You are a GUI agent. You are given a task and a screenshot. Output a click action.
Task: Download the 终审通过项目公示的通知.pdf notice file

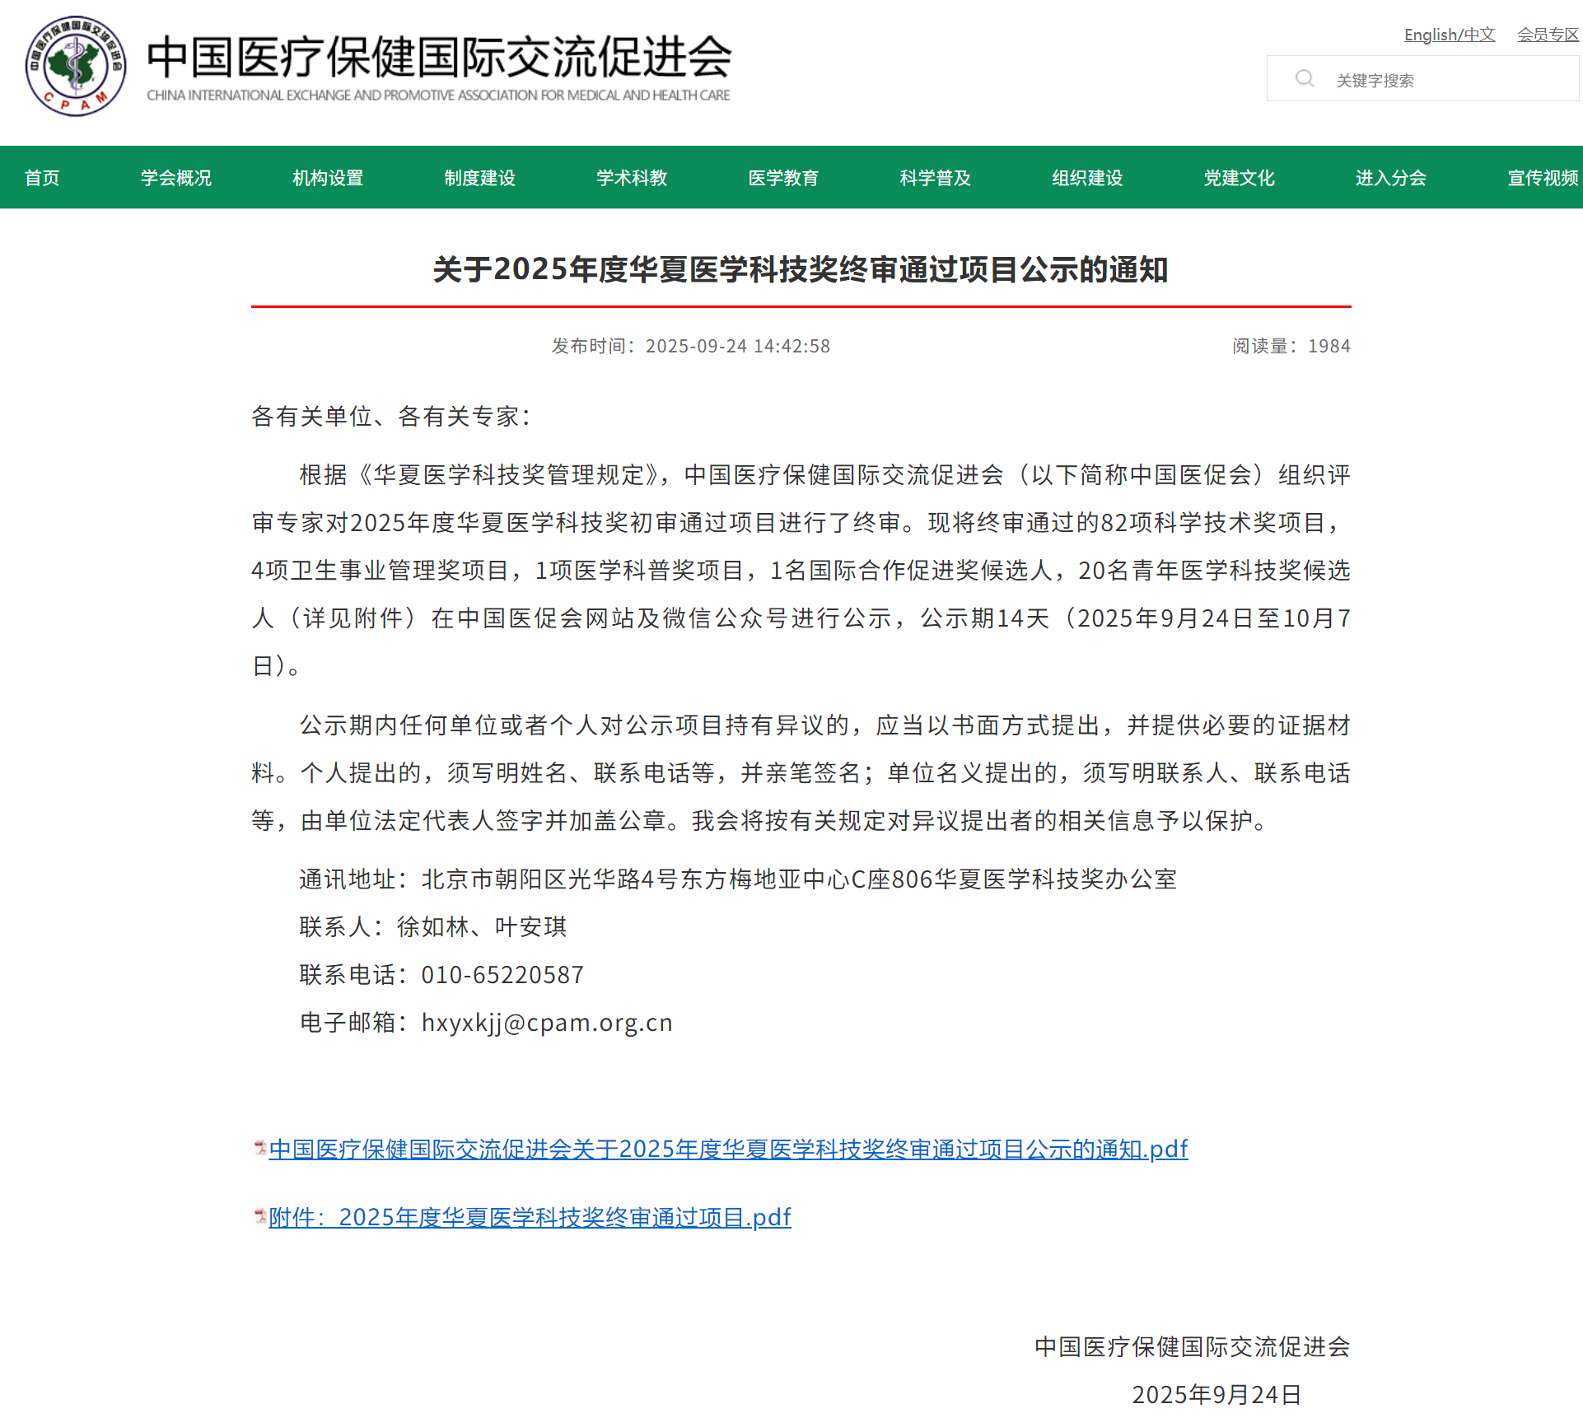(x=728, y=1149)
